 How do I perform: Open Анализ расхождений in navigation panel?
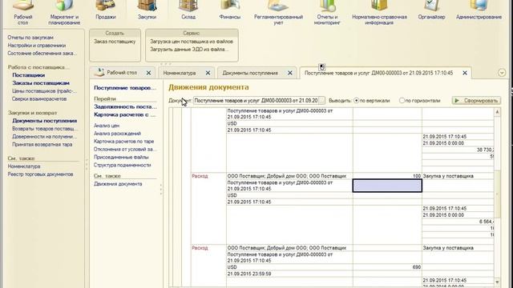(x=117, y=134)
